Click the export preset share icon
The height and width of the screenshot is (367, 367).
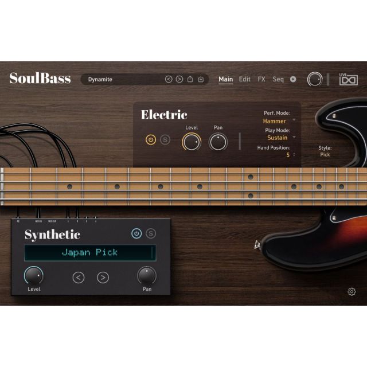[190, 79]
